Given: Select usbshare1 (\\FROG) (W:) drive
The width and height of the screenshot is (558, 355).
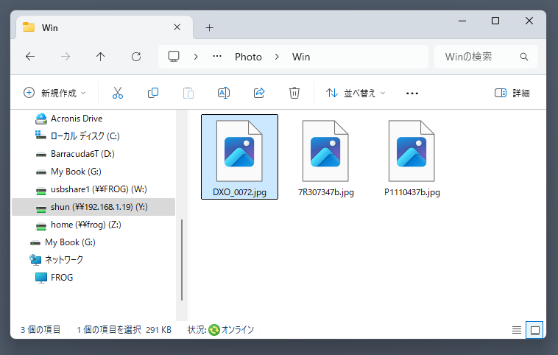Looking at the screenshot, I should (93, 189).
